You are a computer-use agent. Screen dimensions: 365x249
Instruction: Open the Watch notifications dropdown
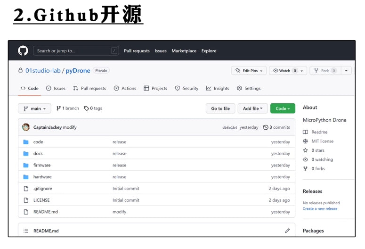[288, 70]
